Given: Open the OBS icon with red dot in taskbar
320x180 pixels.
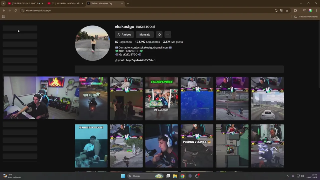Looking at the screenshot, I should pos(197,176).
